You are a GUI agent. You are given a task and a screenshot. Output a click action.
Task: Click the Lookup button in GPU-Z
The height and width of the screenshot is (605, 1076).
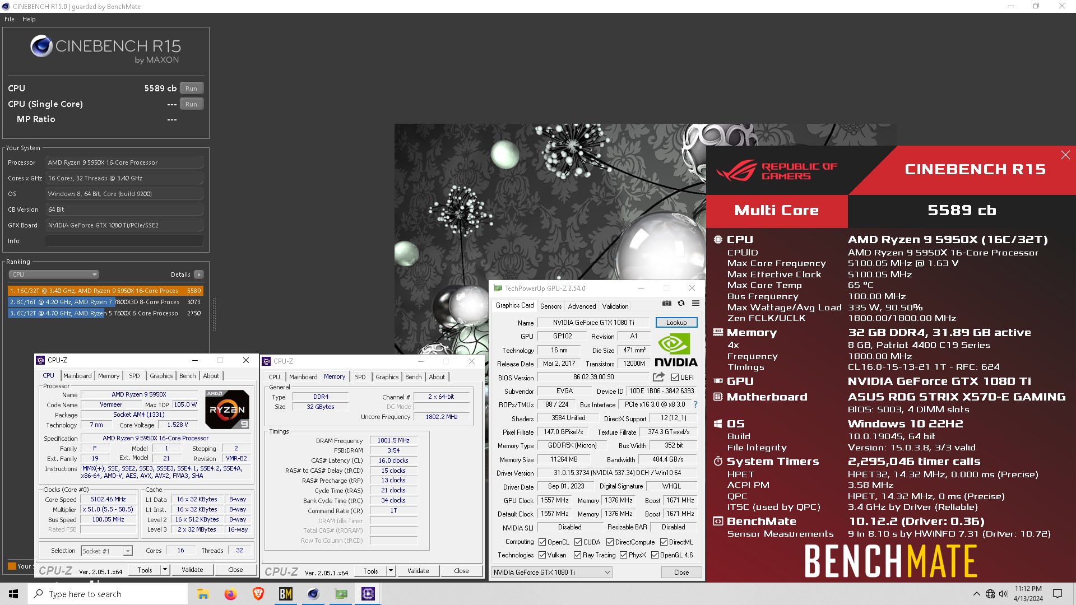[x=676, y=323]
